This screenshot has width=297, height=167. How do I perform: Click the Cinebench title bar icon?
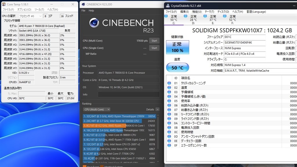(x=83, y=4)
